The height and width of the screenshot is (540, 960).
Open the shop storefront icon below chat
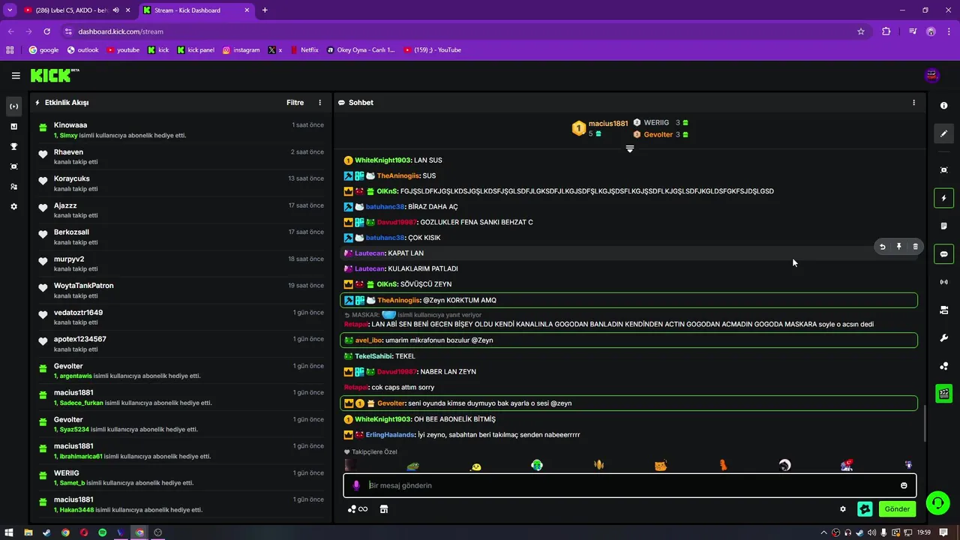384,509
